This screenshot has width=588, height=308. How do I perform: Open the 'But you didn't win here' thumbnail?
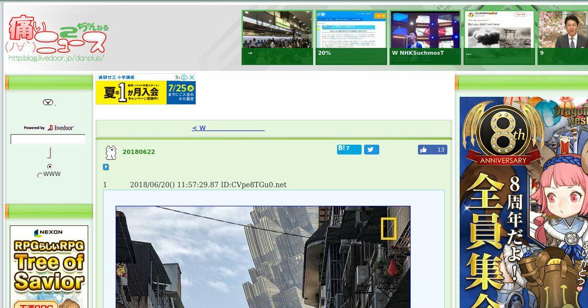(x=499, y=38)
